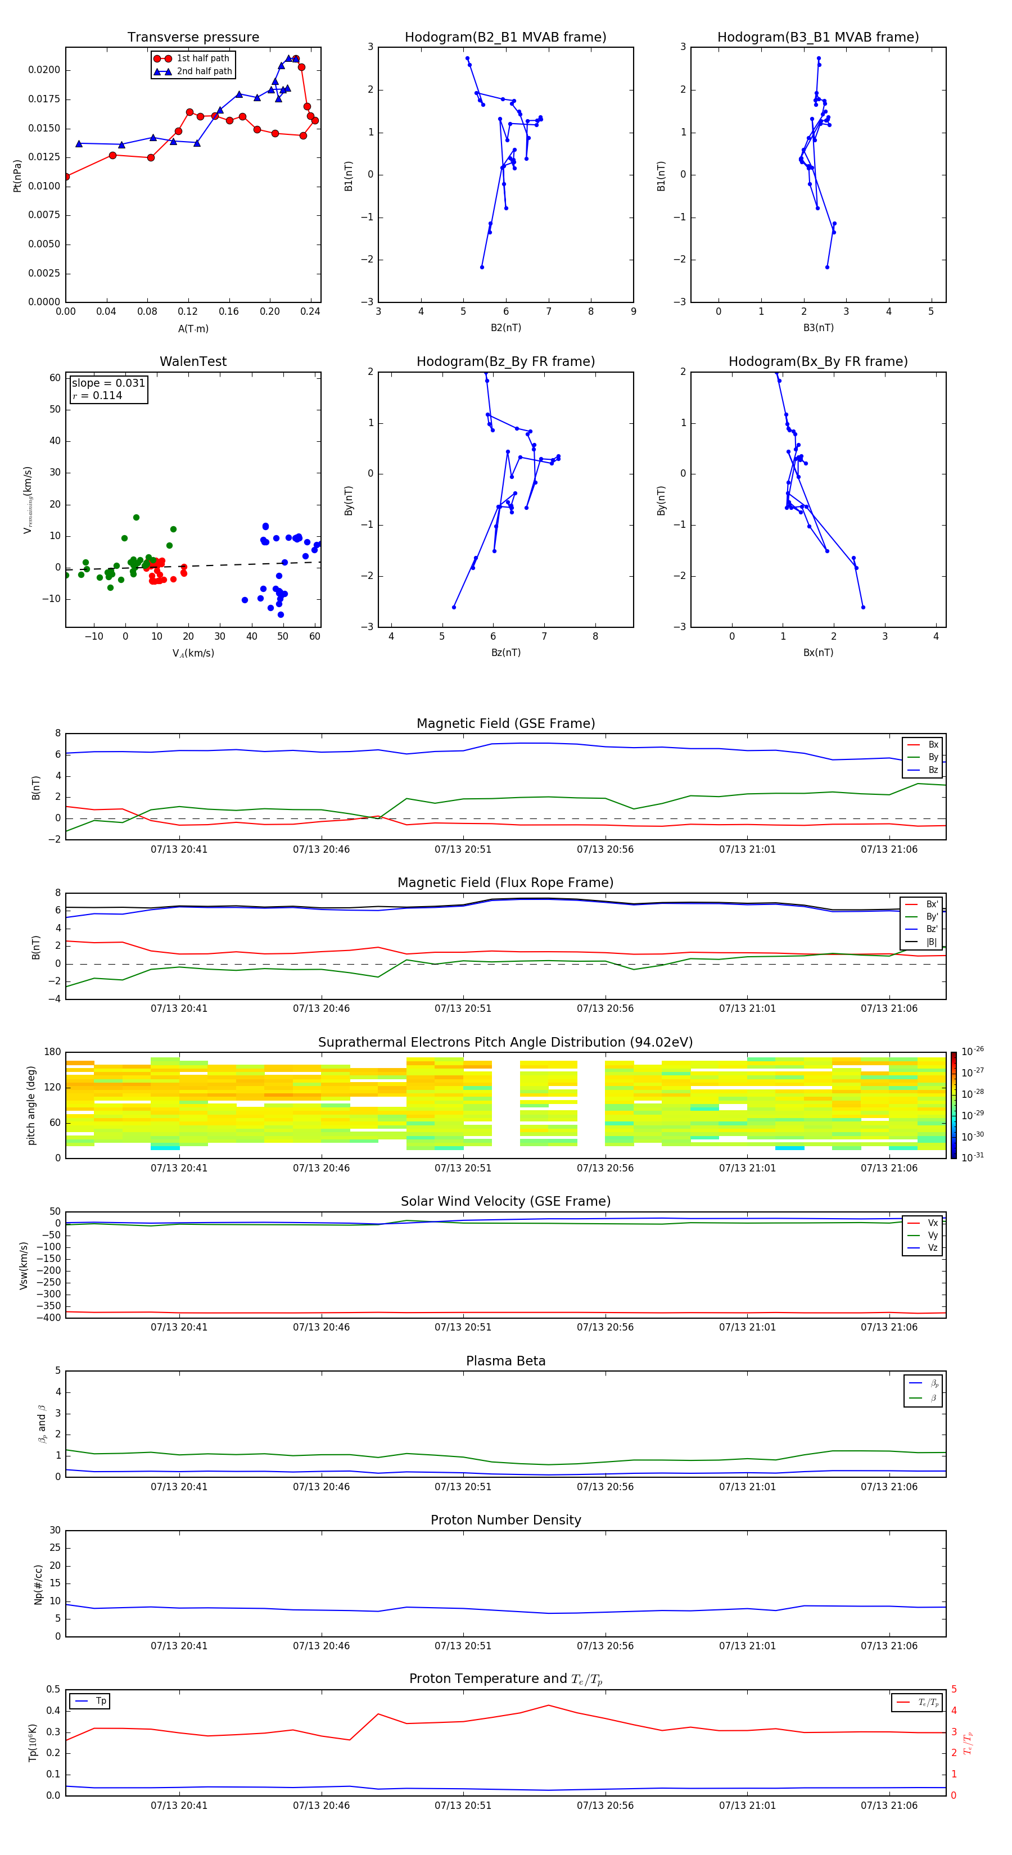
Task: Click 'Magnetic Field (GSE Frame)' title
Action: coord(505,723)
